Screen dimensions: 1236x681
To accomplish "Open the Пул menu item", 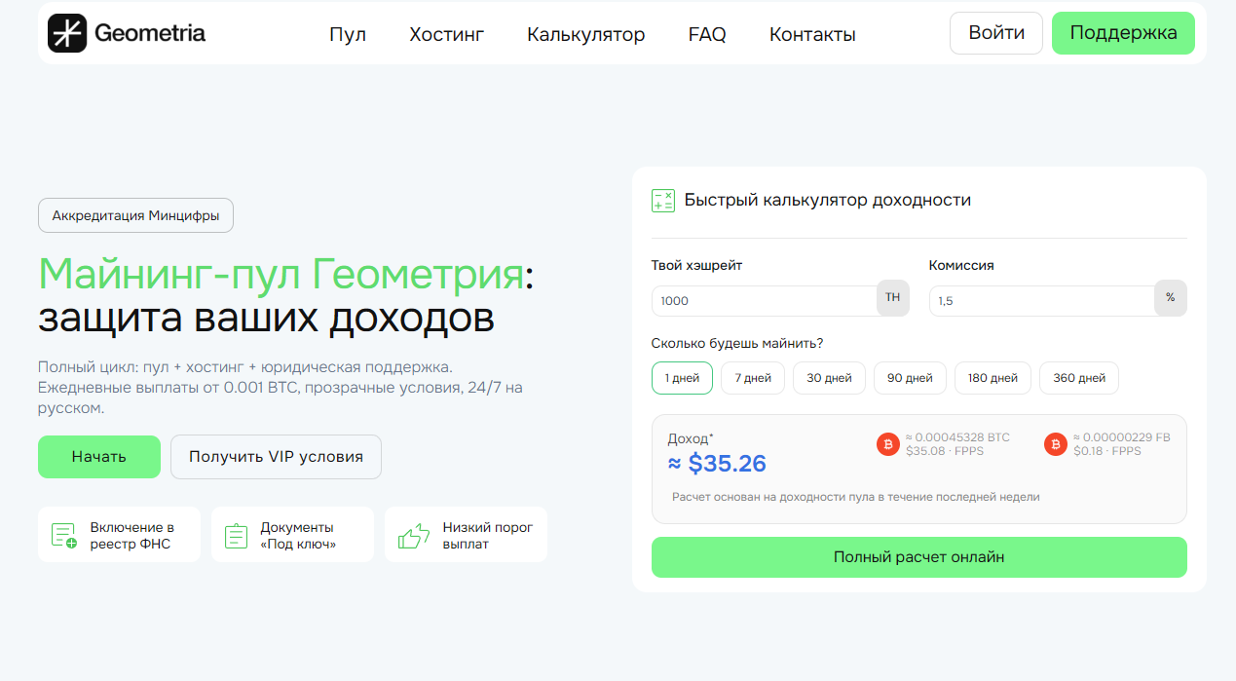I will click(x=348, y=34).
